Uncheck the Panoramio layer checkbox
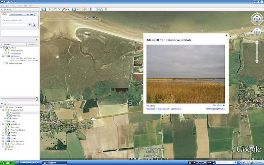Viewport: 264px width, 165px height. click(x=8, y=113)
